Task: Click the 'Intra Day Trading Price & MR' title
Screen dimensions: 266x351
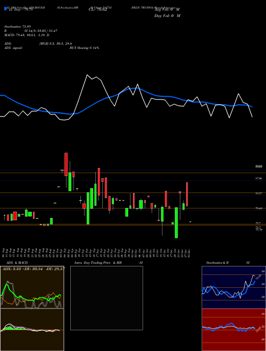Action: pyautogui.click(x=98, y=263)
